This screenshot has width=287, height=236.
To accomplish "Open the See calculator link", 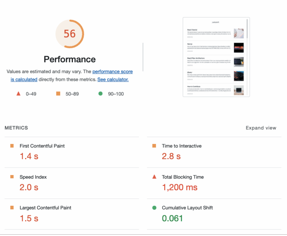I will (113, 80).
